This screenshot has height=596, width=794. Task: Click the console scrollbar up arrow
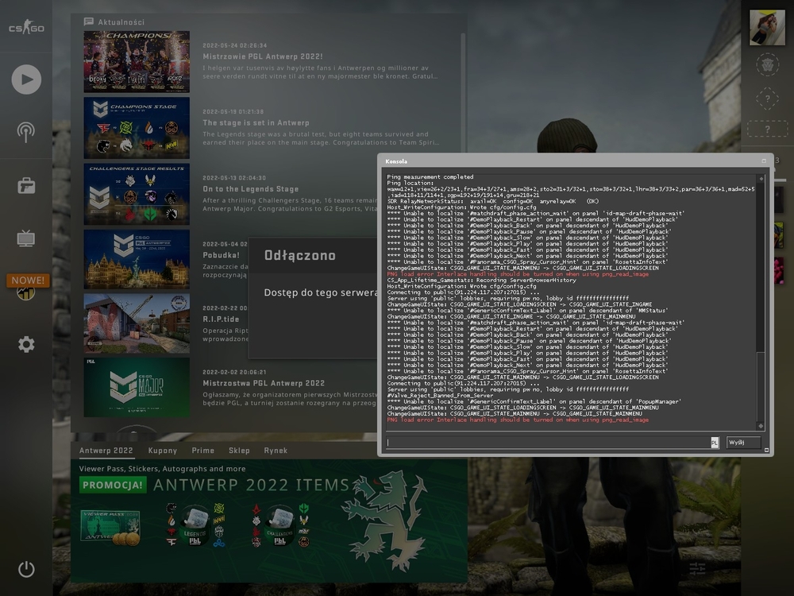click(761, 179)
